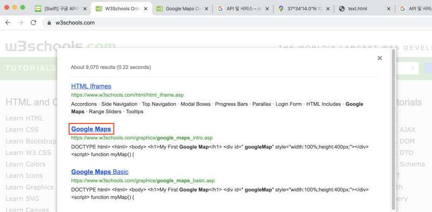Click the google_maps_basic.asp green URL
Image resolution: width=432 pixels, height=212 pixels.
(x=143, y=181)
